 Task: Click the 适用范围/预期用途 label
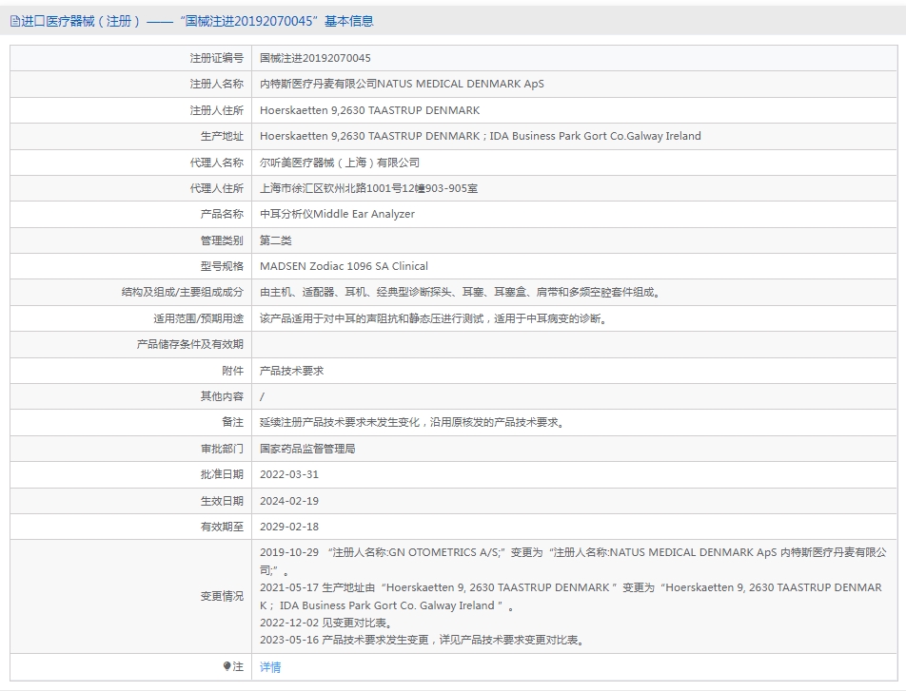click(199, 318)
